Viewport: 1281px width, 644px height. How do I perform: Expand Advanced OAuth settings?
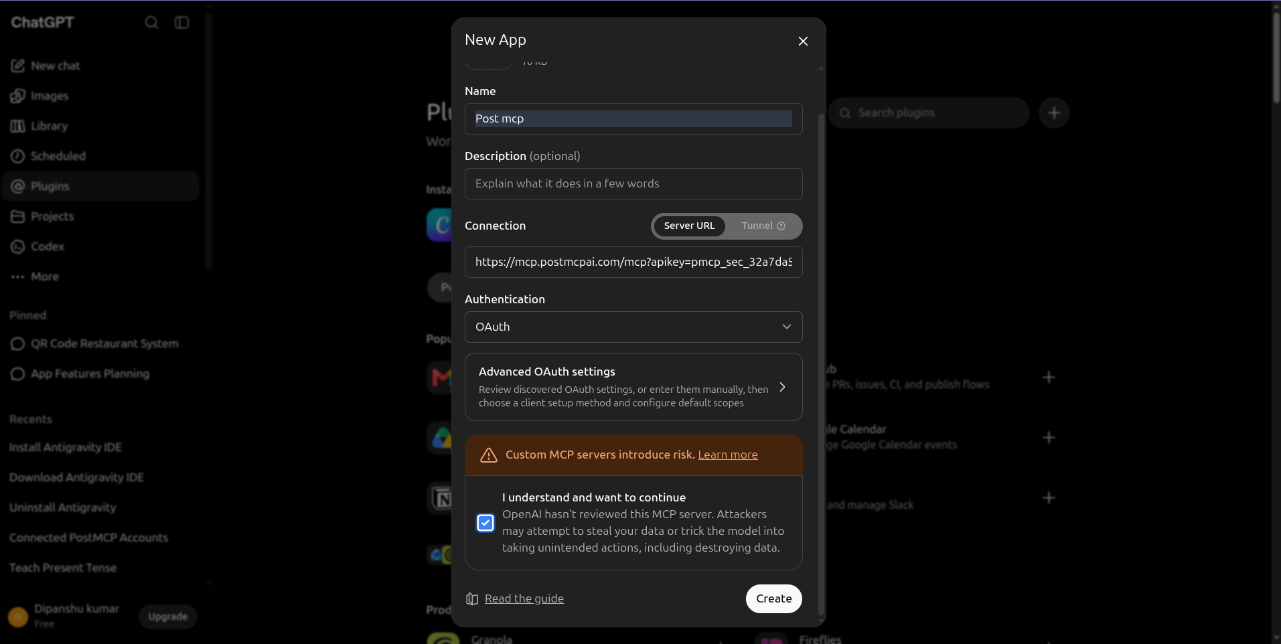click(x=633, y=387)
